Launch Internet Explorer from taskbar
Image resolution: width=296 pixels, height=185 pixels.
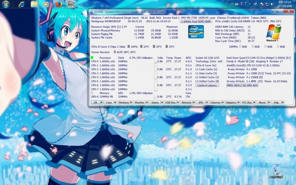click(x=21, y=4)
